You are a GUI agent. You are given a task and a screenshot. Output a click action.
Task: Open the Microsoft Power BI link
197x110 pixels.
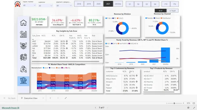[11, 108]
